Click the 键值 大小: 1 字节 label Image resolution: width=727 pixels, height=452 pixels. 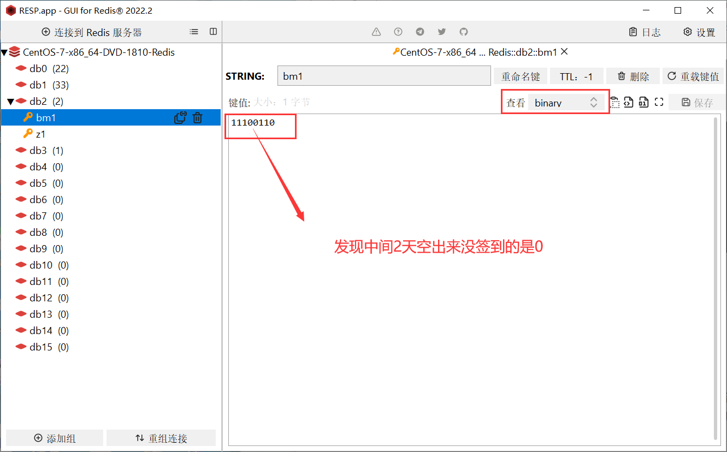coord(269,102)
